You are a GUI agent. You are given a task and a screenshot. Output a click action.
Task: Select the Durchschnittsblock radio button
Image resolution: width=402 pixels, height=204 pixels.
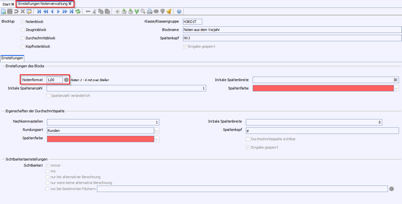click(23, 38)
